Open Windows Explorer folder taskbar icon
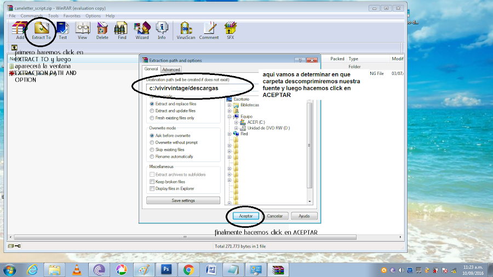Screen dimensions: 493x277 [54, 270]
